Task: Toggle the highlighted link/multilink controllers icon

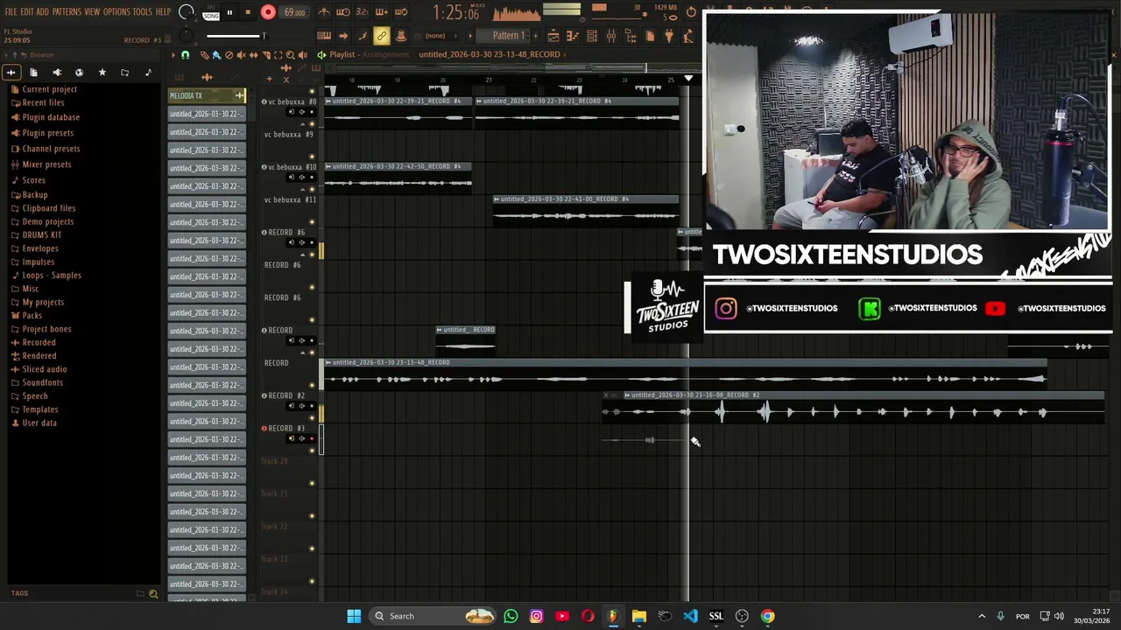Action: point(381,36)
